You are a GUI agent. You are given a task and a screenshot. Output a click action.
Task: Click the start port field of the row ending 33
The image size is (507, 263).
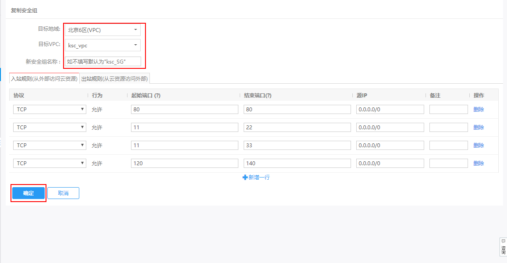coord(184,145)
